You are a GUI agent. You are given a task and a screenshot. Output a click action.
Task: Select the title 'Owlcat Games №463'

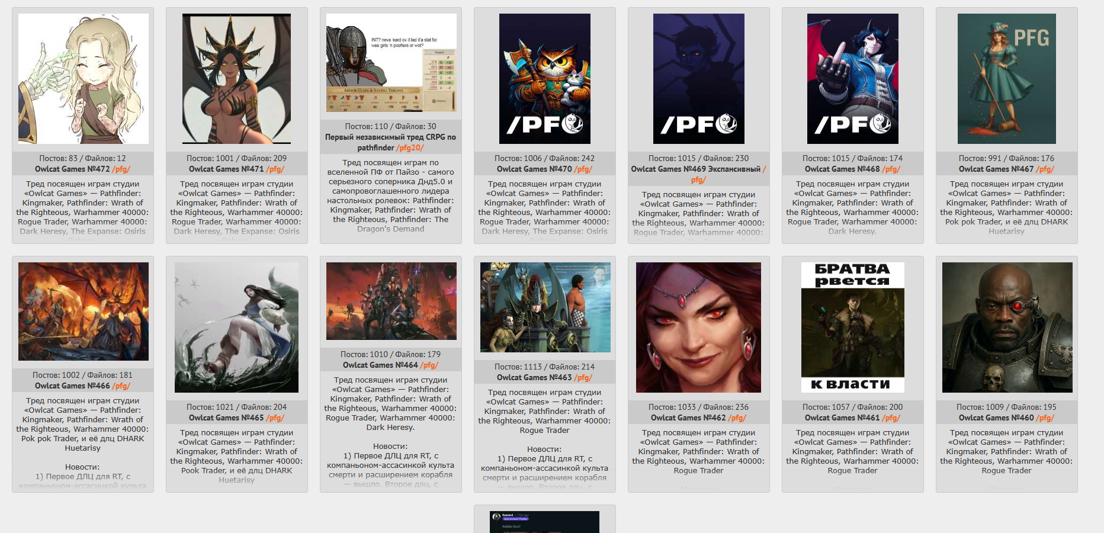click(x=534, y=377)
